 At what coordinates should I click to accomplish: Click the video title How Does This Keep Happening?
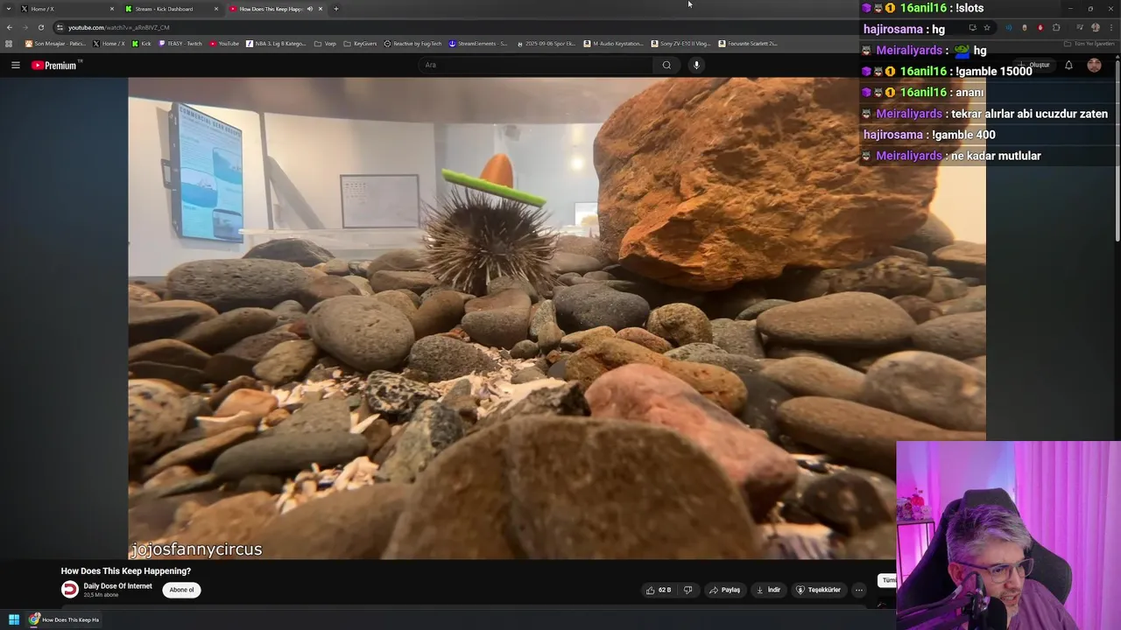126,571
